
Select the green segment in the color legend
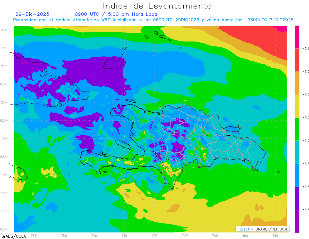(x=297, y=129)
